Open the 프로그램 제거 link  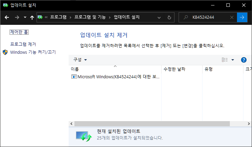pos(23,44)
